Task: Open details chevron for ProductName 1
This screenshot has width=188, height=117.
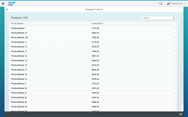Action: [174, 28]
